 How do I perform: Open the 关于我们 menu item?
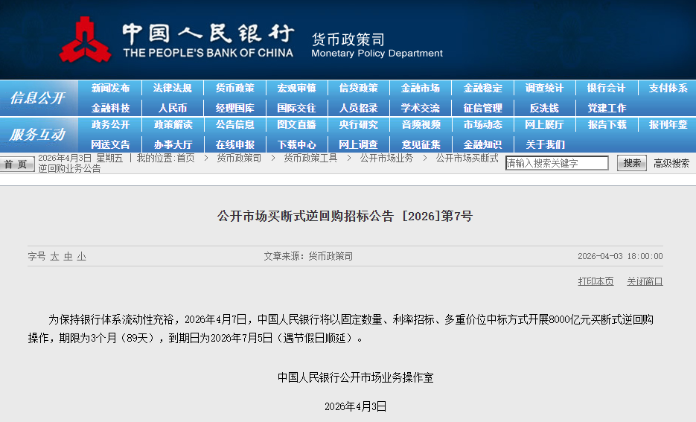(544, 144)
